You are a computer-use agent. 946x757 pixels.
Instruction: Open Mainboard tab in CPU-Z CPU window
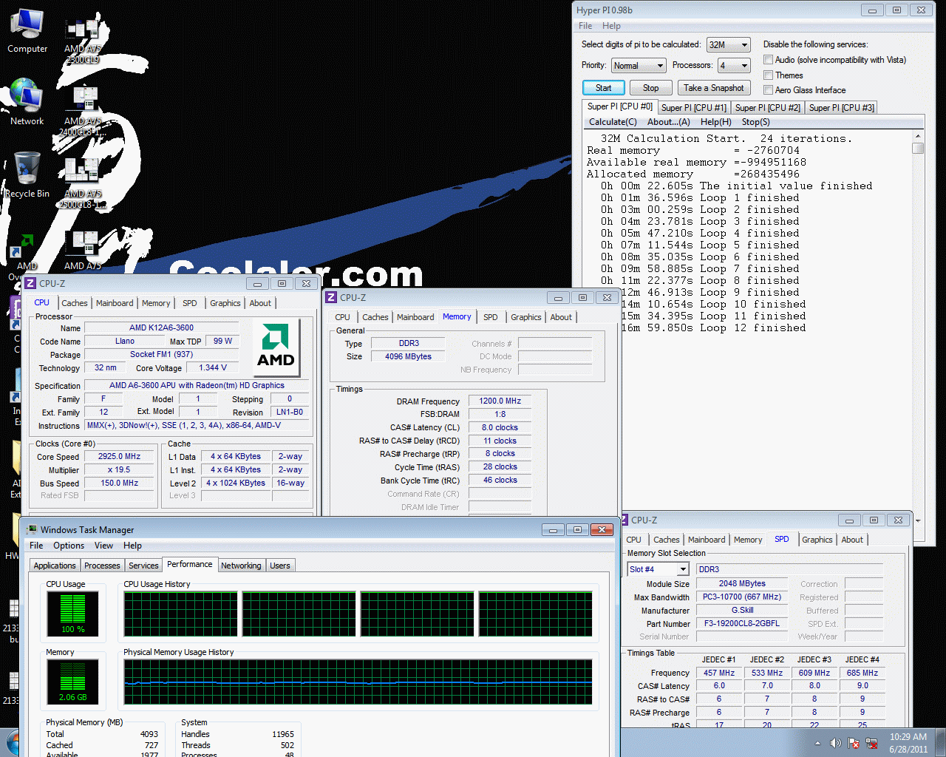115,303
